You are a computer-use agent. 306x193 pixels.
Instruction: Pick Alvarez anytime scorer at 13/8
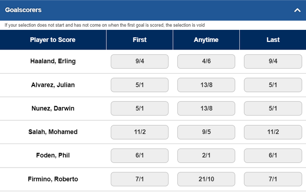click(206, 85)
